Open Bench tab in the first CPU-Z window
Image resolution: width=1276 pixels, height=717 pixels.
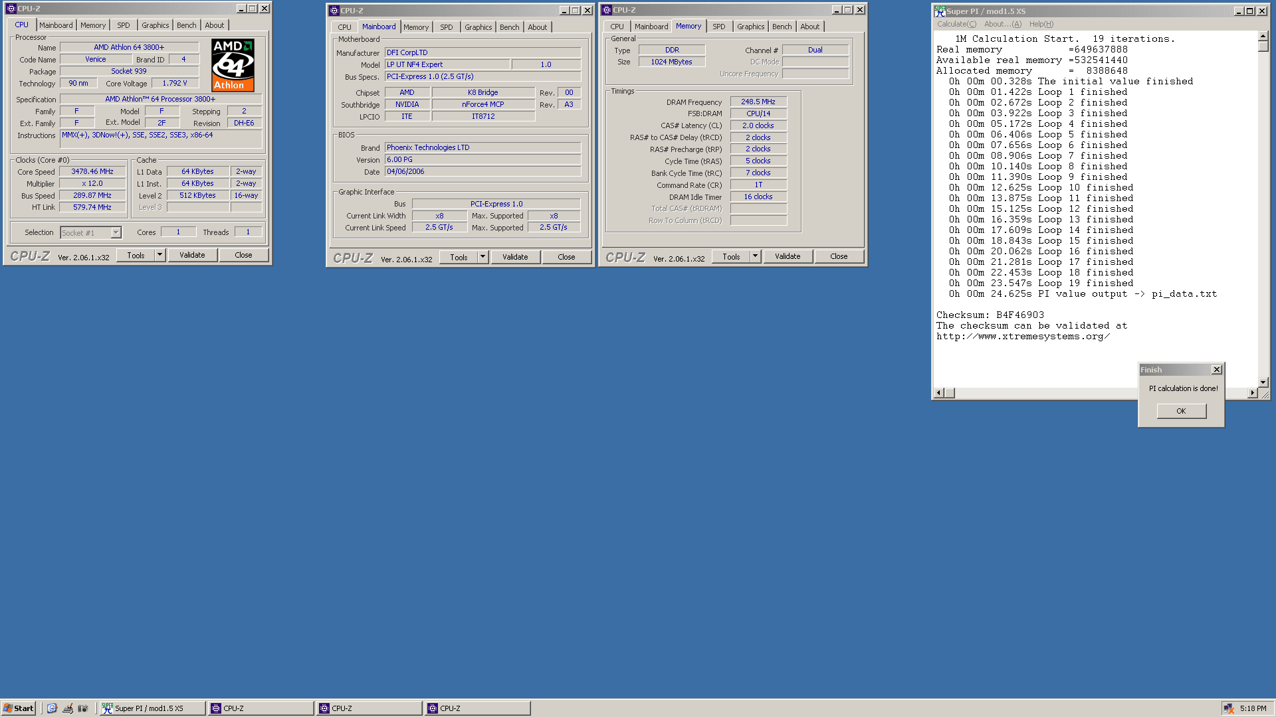pos(186,25)
